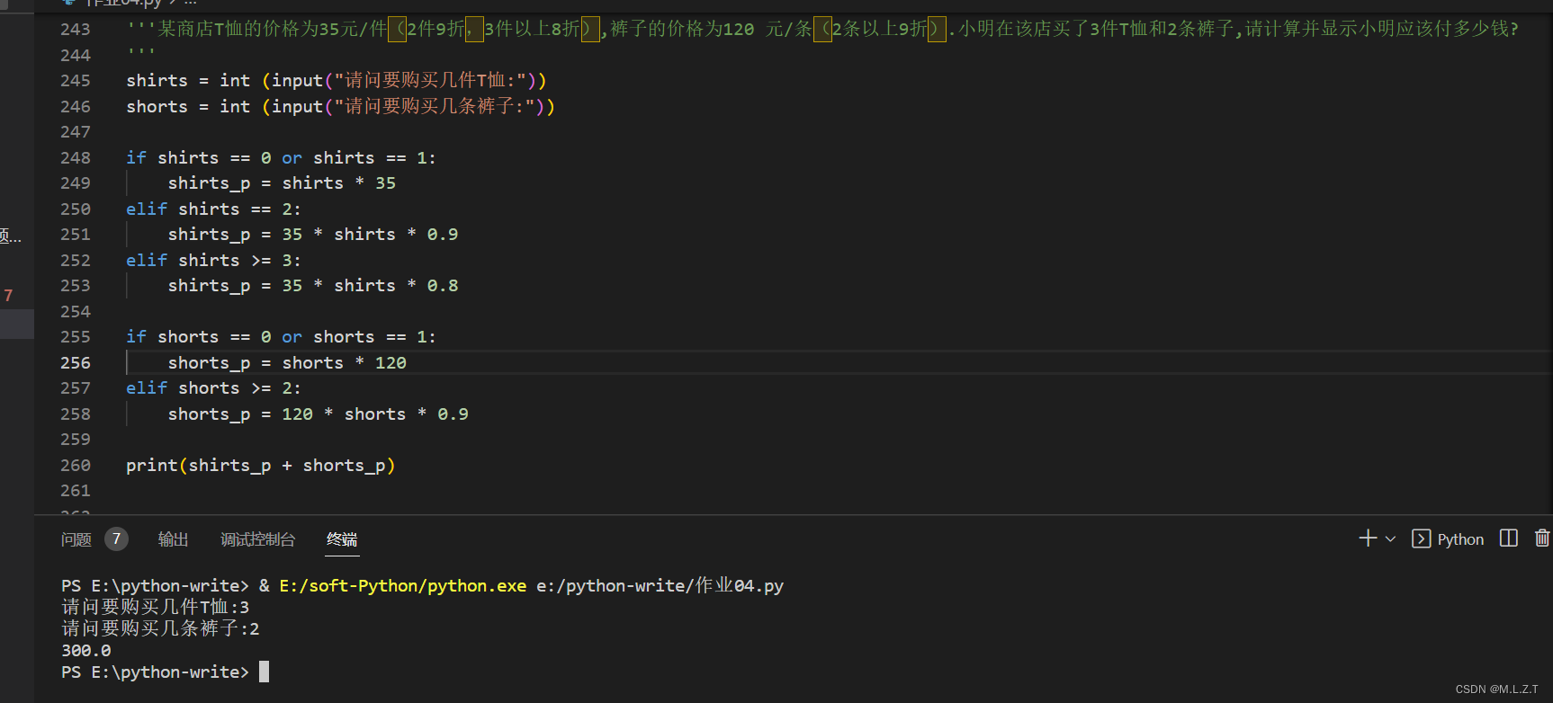
Task: Open the 输出 output tab
Action: click(x=174, y=539)
